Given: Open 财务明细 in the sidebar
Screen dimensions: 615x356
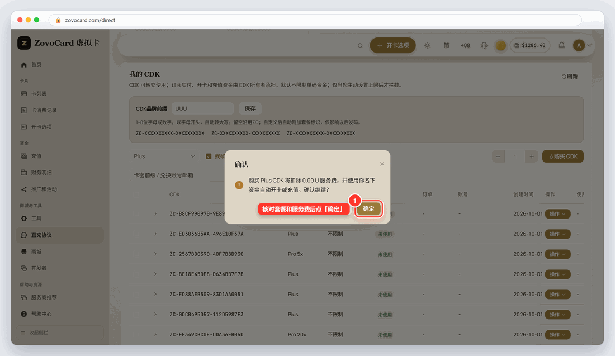Looking at the screenshot, I should [x=60, y=173].
